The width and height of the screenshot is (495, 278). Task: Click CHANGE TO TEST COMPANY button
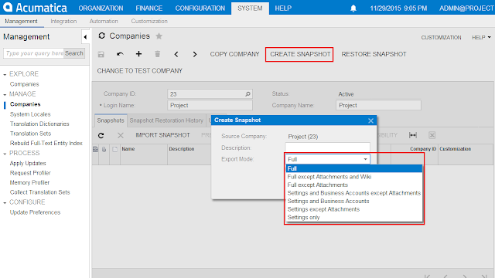(139, 71)
